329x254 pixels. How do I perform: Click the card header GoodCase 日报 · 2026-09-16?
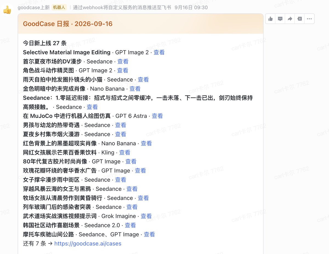tap(68, 24)
